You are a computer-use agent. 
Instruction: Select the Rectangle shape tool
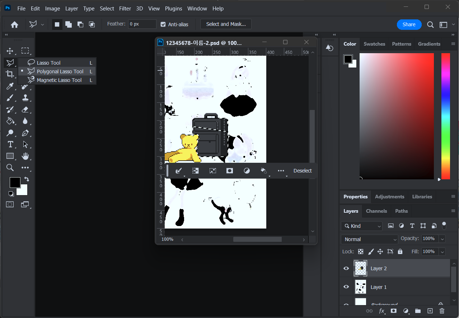10,156
